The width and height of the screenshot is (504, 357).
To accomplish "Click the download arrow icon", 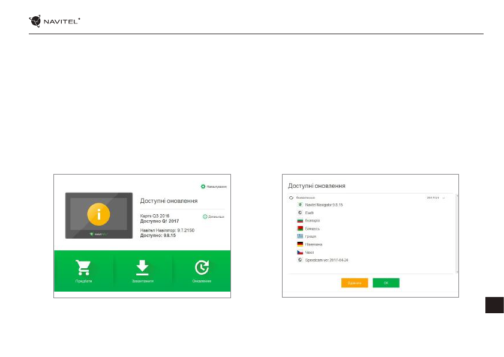I will pyautogui.click(x=142, y=268).
